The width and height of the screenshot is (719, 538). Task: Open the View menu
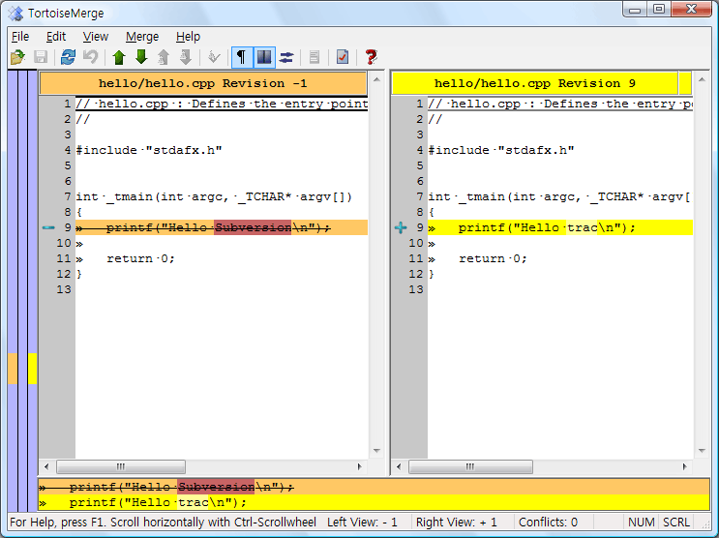click(96, 37)
